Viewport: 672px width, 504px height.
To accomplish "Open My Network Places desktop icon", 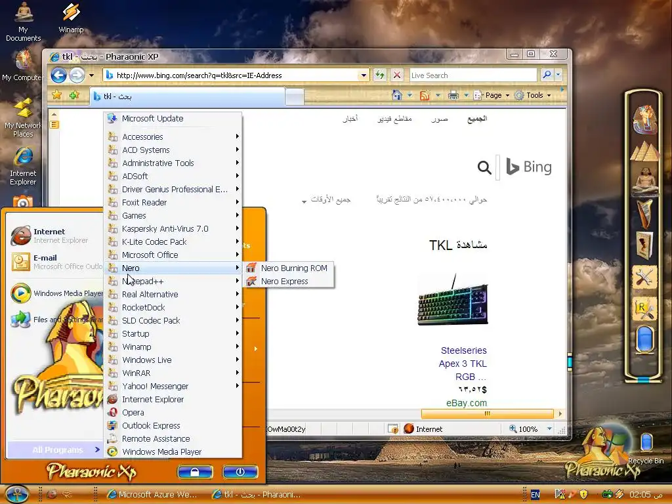I will [x=23, y=118].
